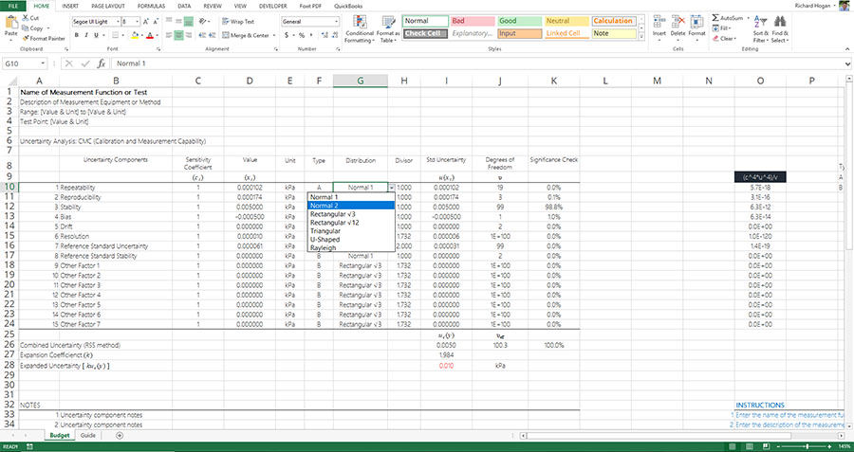Viewport: 854px width, 452px height.
Task: Toggle Align Left horizontal alignment
Action: (x=169, y=35)
